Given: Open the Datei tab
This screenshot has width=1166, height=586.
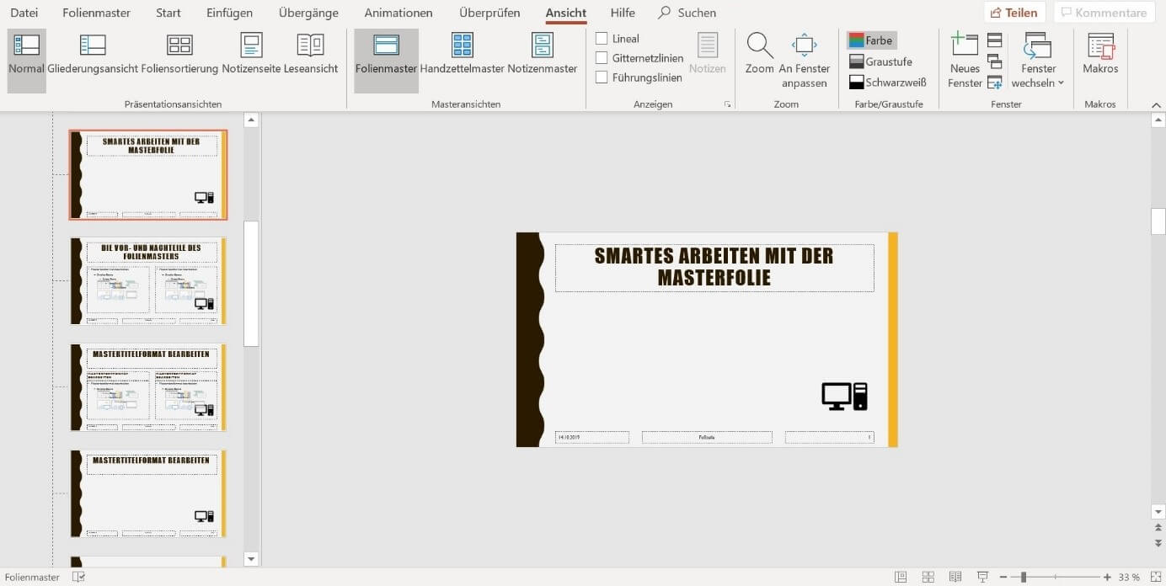Looking at the screenshot, I should 24,13.
